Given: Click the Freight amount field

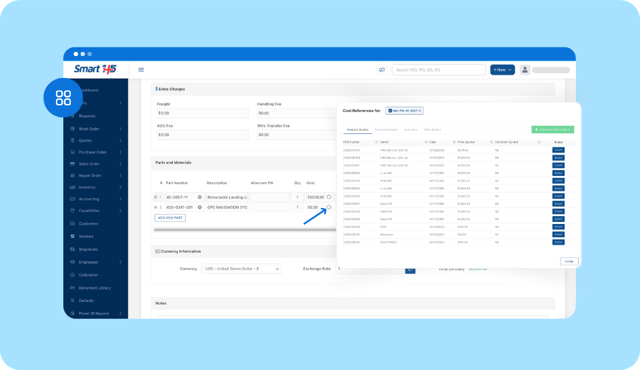Looking at the screenshot, I should coord(203,113).
